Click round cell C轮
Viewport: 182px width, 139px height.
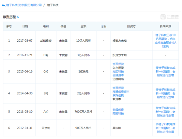46,72
